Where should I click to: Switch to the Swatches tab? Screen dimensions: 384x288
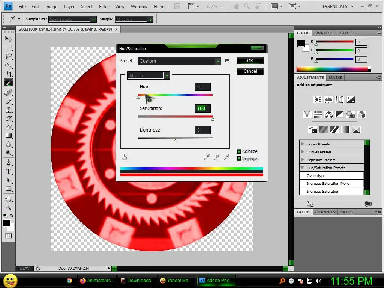[324, 33]
